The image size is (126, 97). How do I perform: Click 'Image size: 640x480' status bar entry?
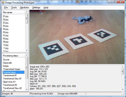[68, 94]
